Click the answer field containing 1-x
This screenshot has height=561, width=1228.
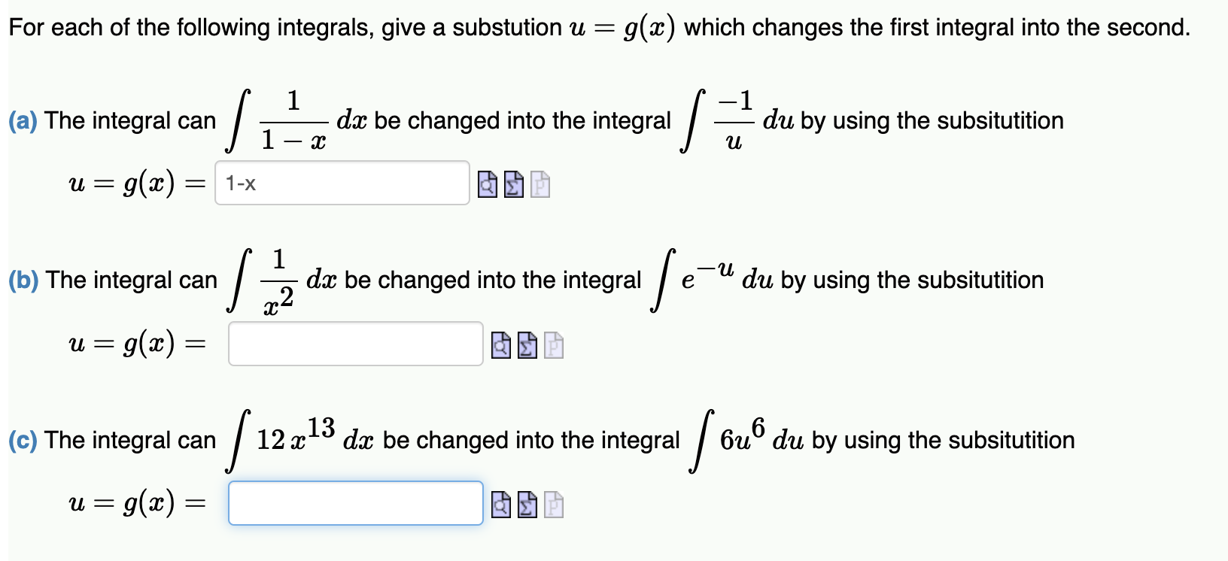coord(342,183)
